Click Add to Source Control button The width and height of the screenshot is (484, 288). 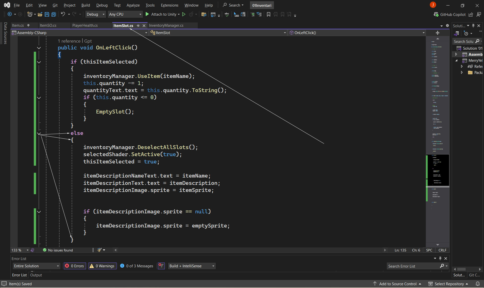[x=397, y=284]
